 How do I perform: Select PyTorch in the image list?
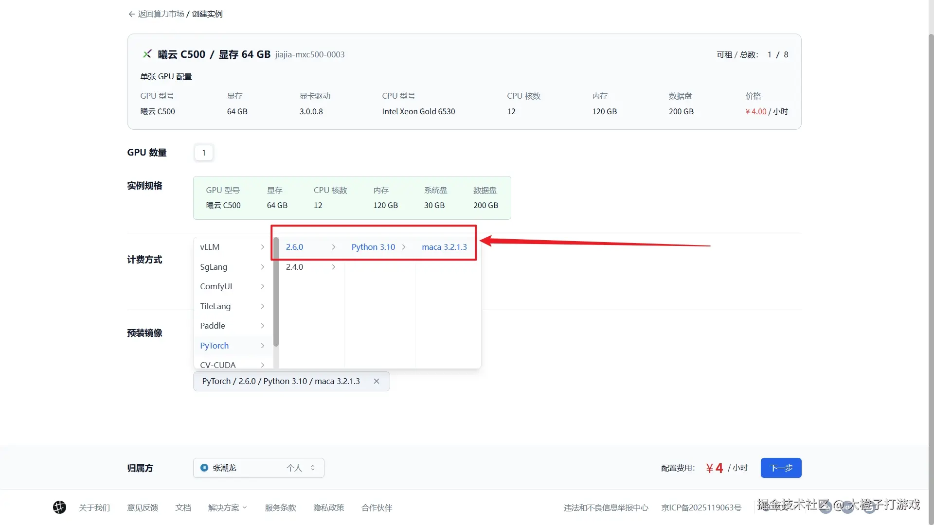click(x=215, y=346)
